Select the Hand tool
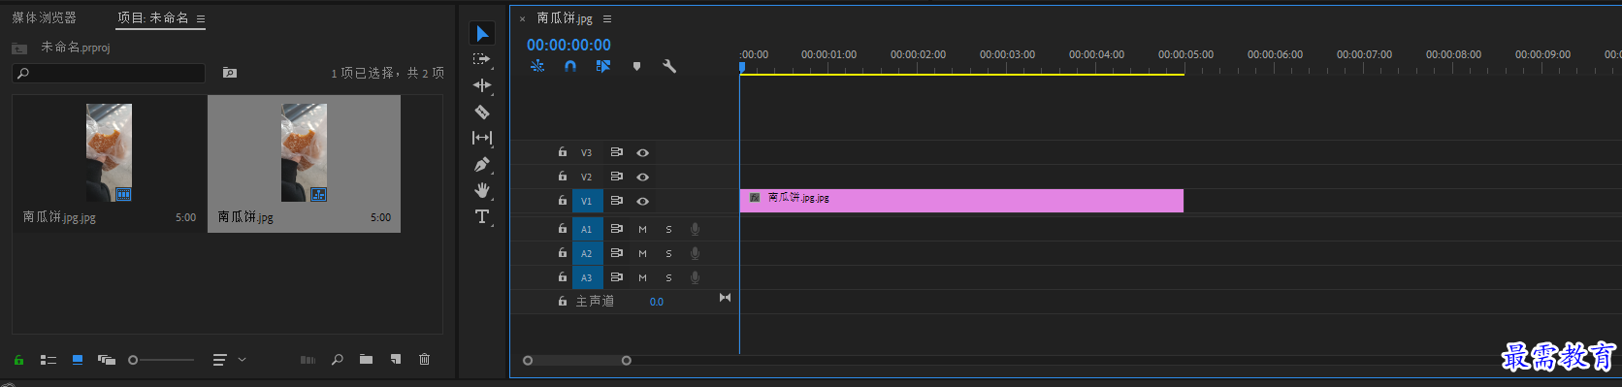This screenshot has height=387, width=1622. [481, 190]
